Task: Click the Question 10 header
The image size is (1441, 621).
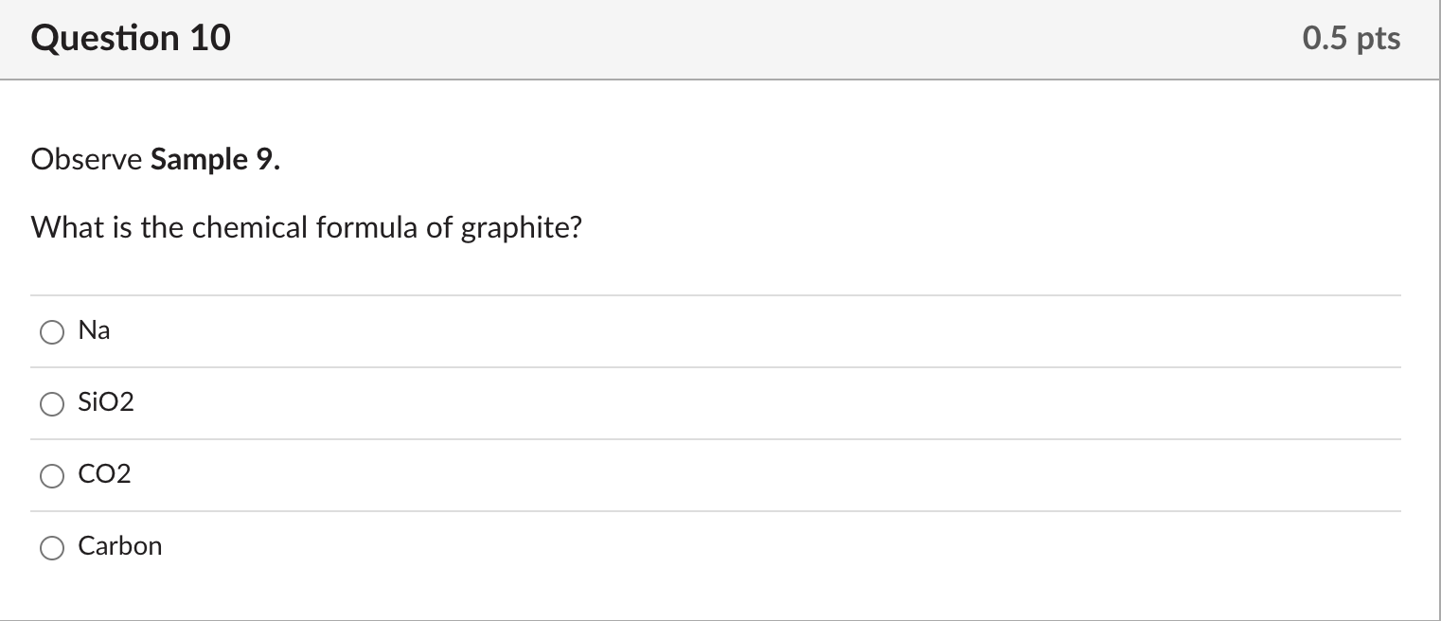Action: (131, 38)
